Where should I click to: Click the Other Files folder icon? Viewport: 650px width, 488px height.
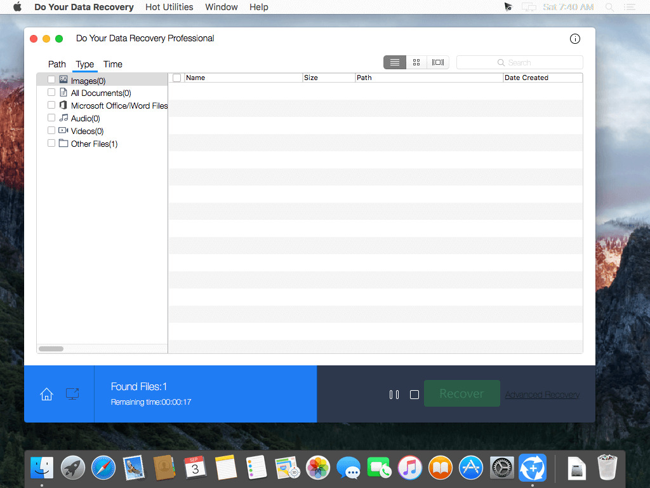click(63, 143)
